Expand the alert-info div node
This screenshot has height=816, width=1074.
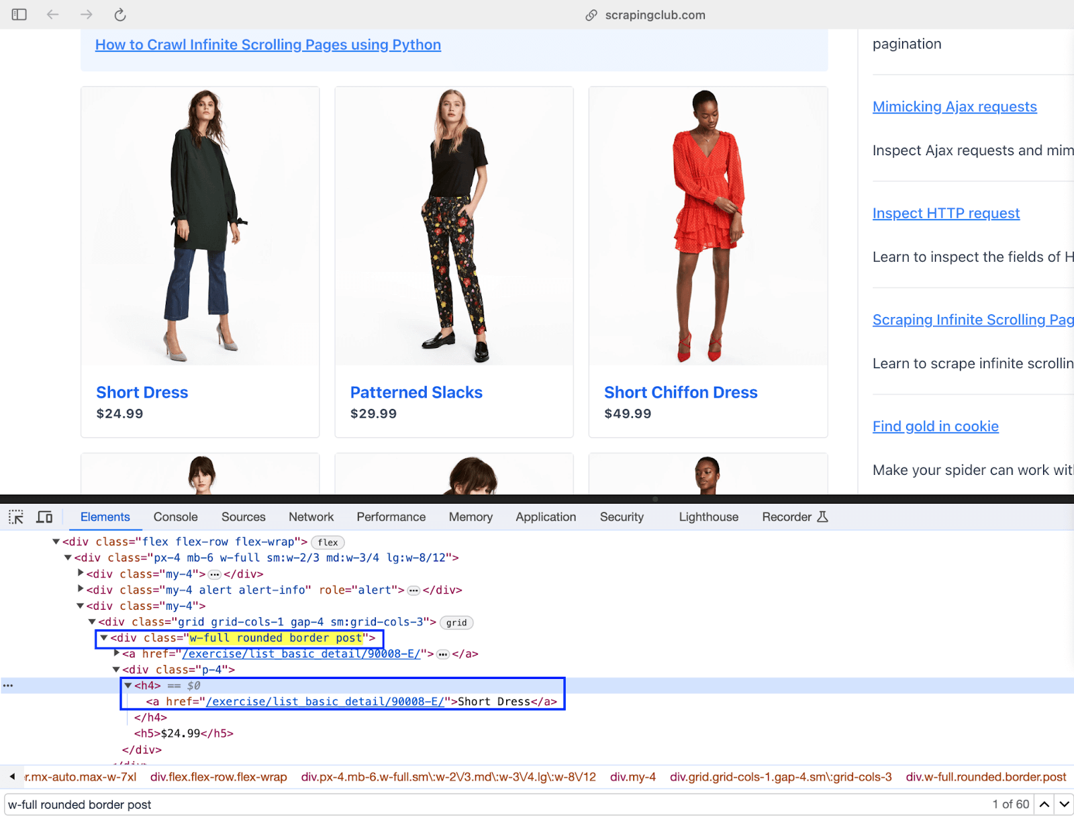[81, 590]
